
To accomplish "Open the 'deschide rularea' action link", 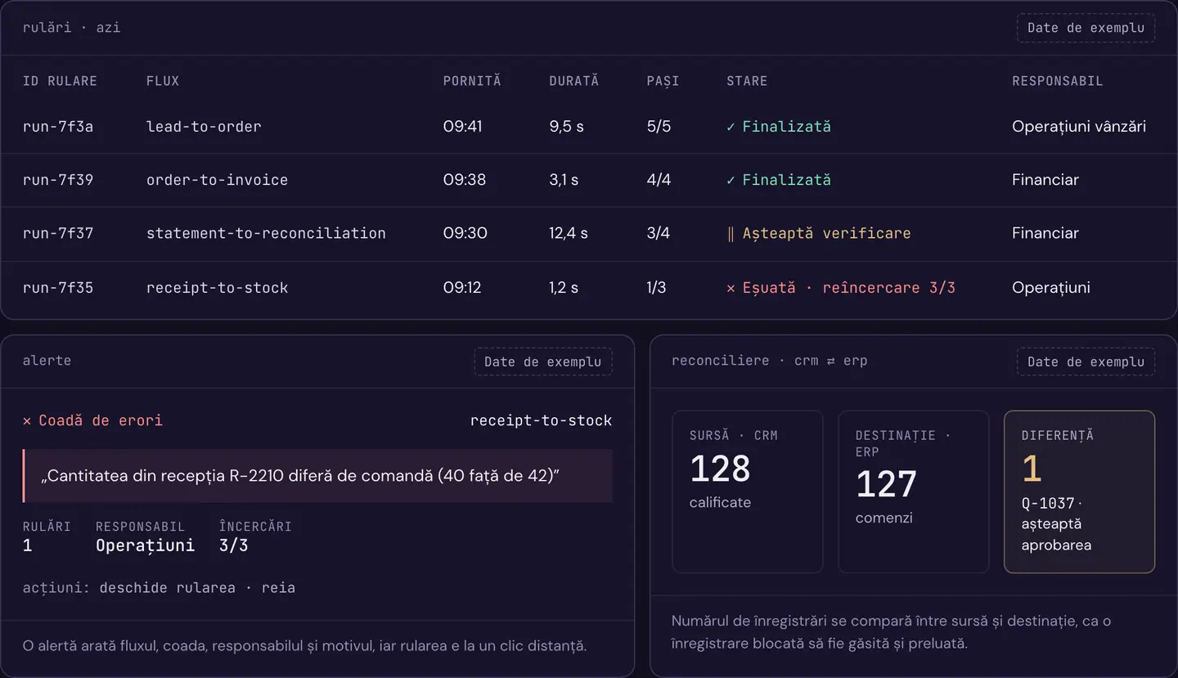I will pos(167,588).
